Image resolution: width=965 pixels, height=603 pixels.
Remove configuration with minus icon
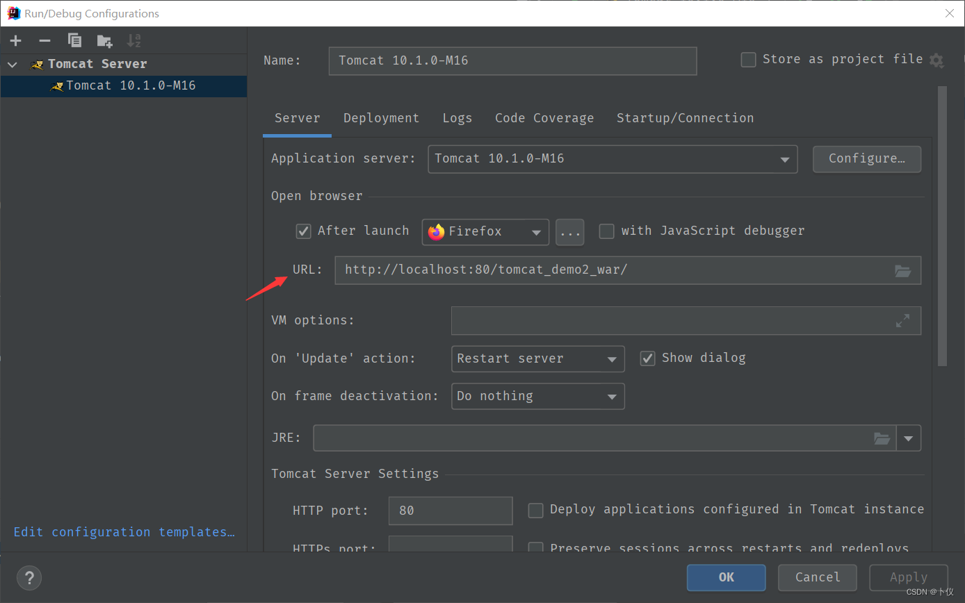44,41
